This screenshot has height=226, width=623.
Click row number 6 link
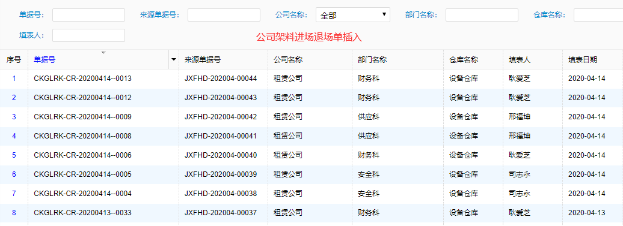pos(14,174)
